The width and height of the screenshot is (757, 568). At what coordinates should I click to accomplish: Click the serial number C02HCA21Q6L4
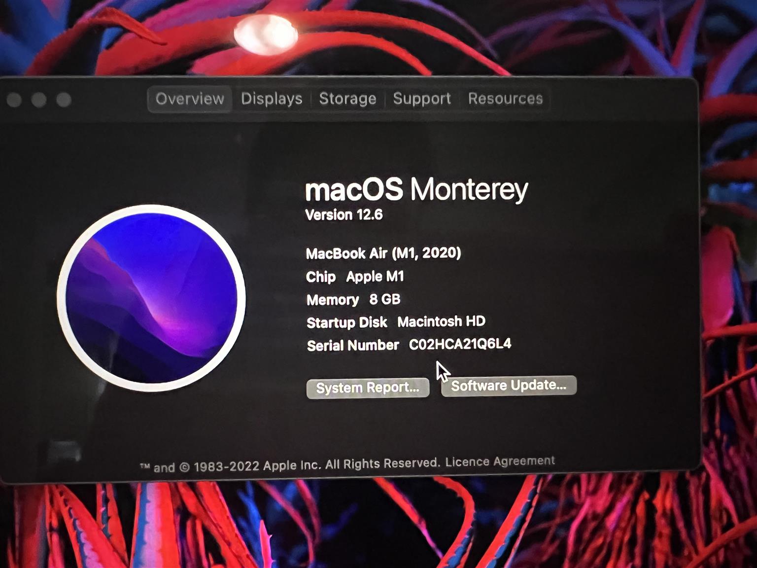460,344
